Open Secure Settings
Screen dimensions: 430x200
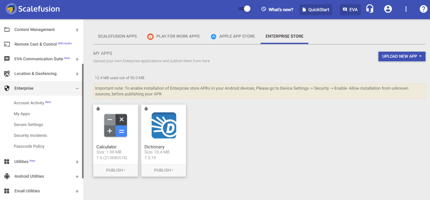coord(28,125)
